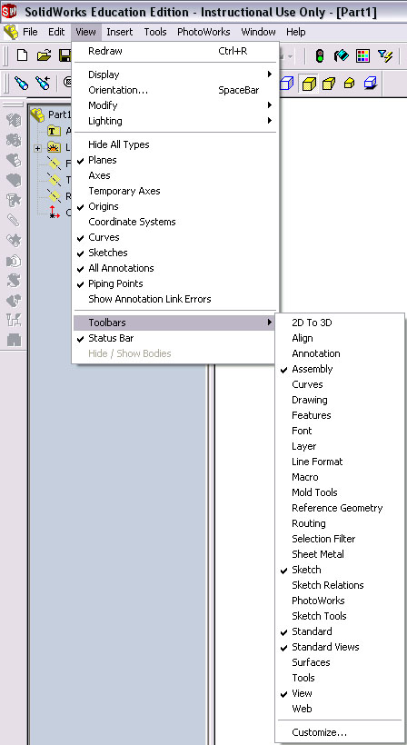The height and width of the screenshot is (745, 407).
Task: Expand the Lighting folder plus box
Action: tap(37, 149)
